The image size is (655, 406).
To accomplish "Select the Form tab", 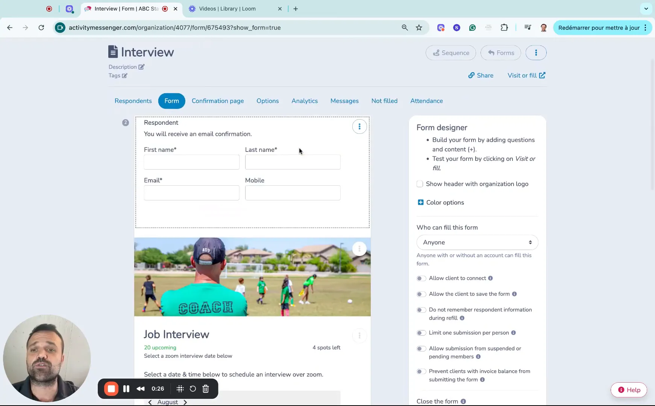I will coord(171,101).
